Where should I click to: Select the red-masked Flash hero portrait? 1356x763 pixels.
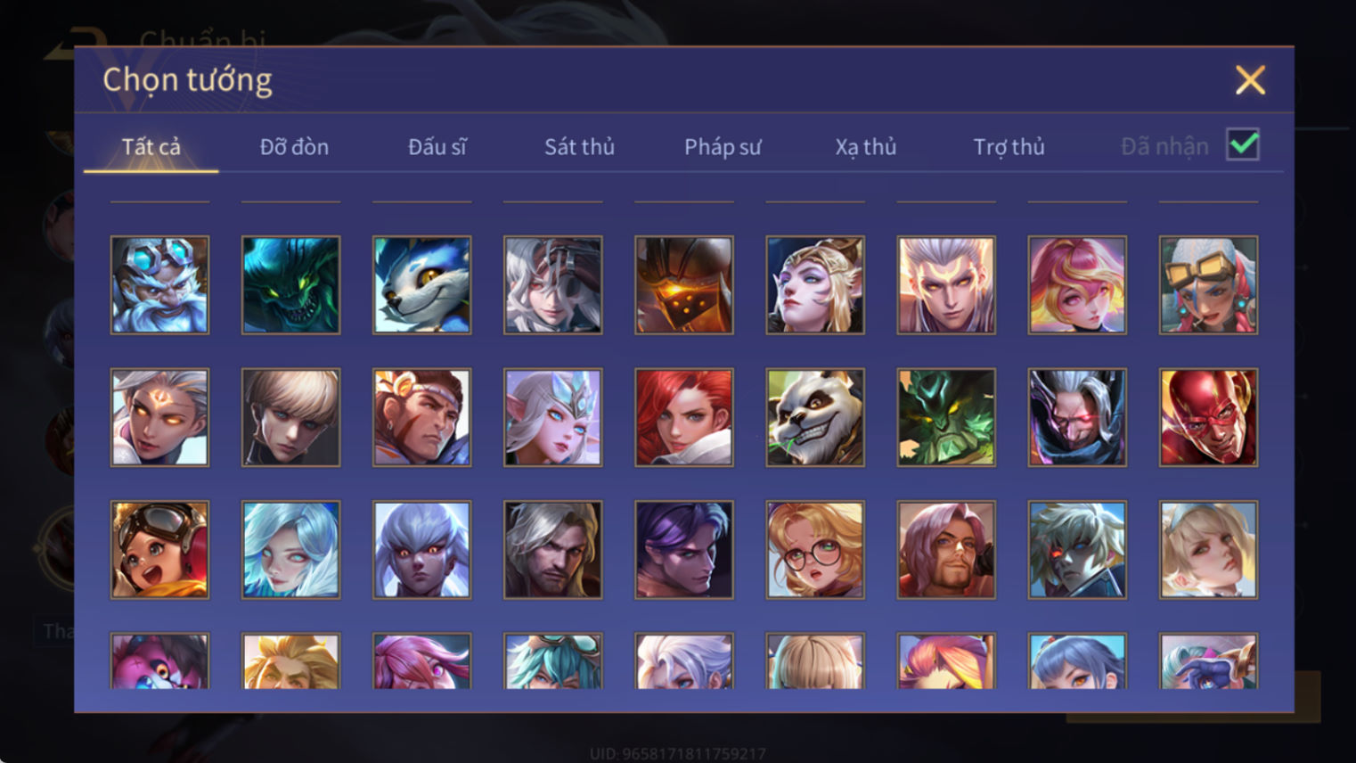[x=1208, y=417]
